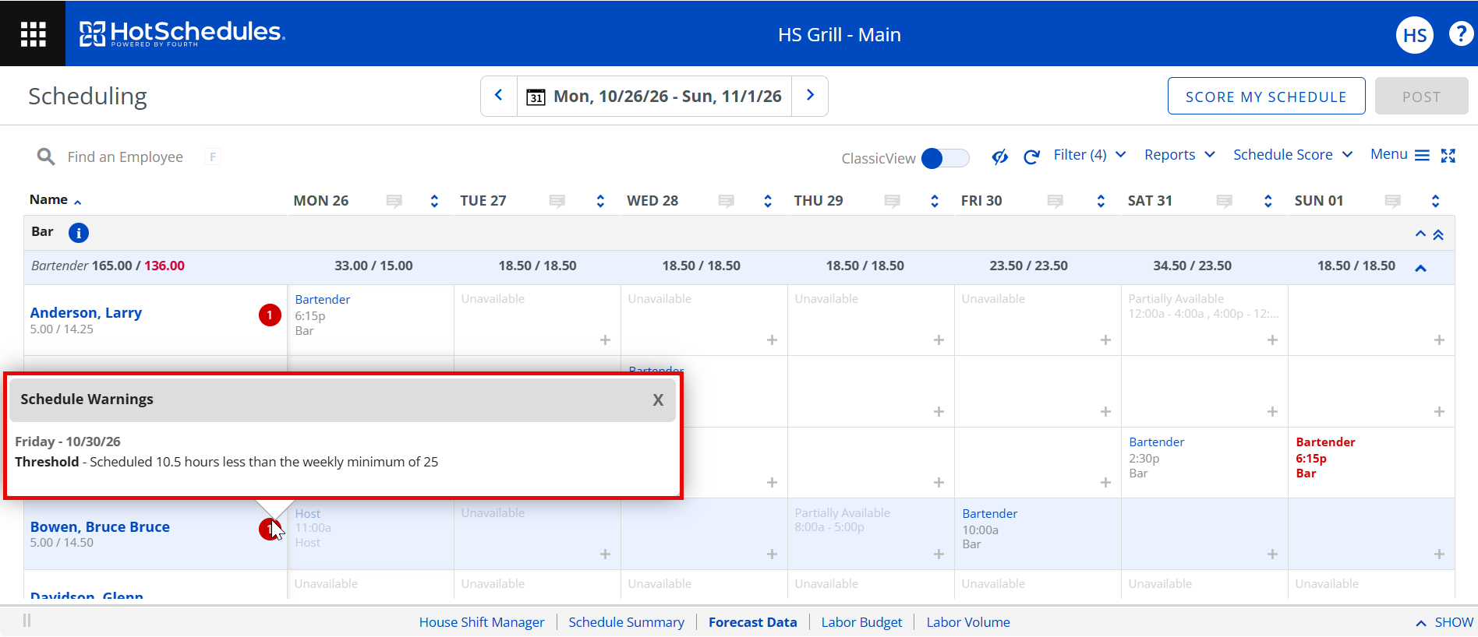Open the Filter (4) dropdown
Viewport: 1478px width, 637px height.
1089,155
